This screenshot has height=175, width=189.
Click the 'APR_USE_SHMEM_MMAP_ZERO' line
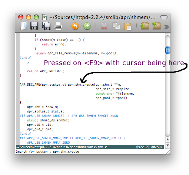click(49, 143)
